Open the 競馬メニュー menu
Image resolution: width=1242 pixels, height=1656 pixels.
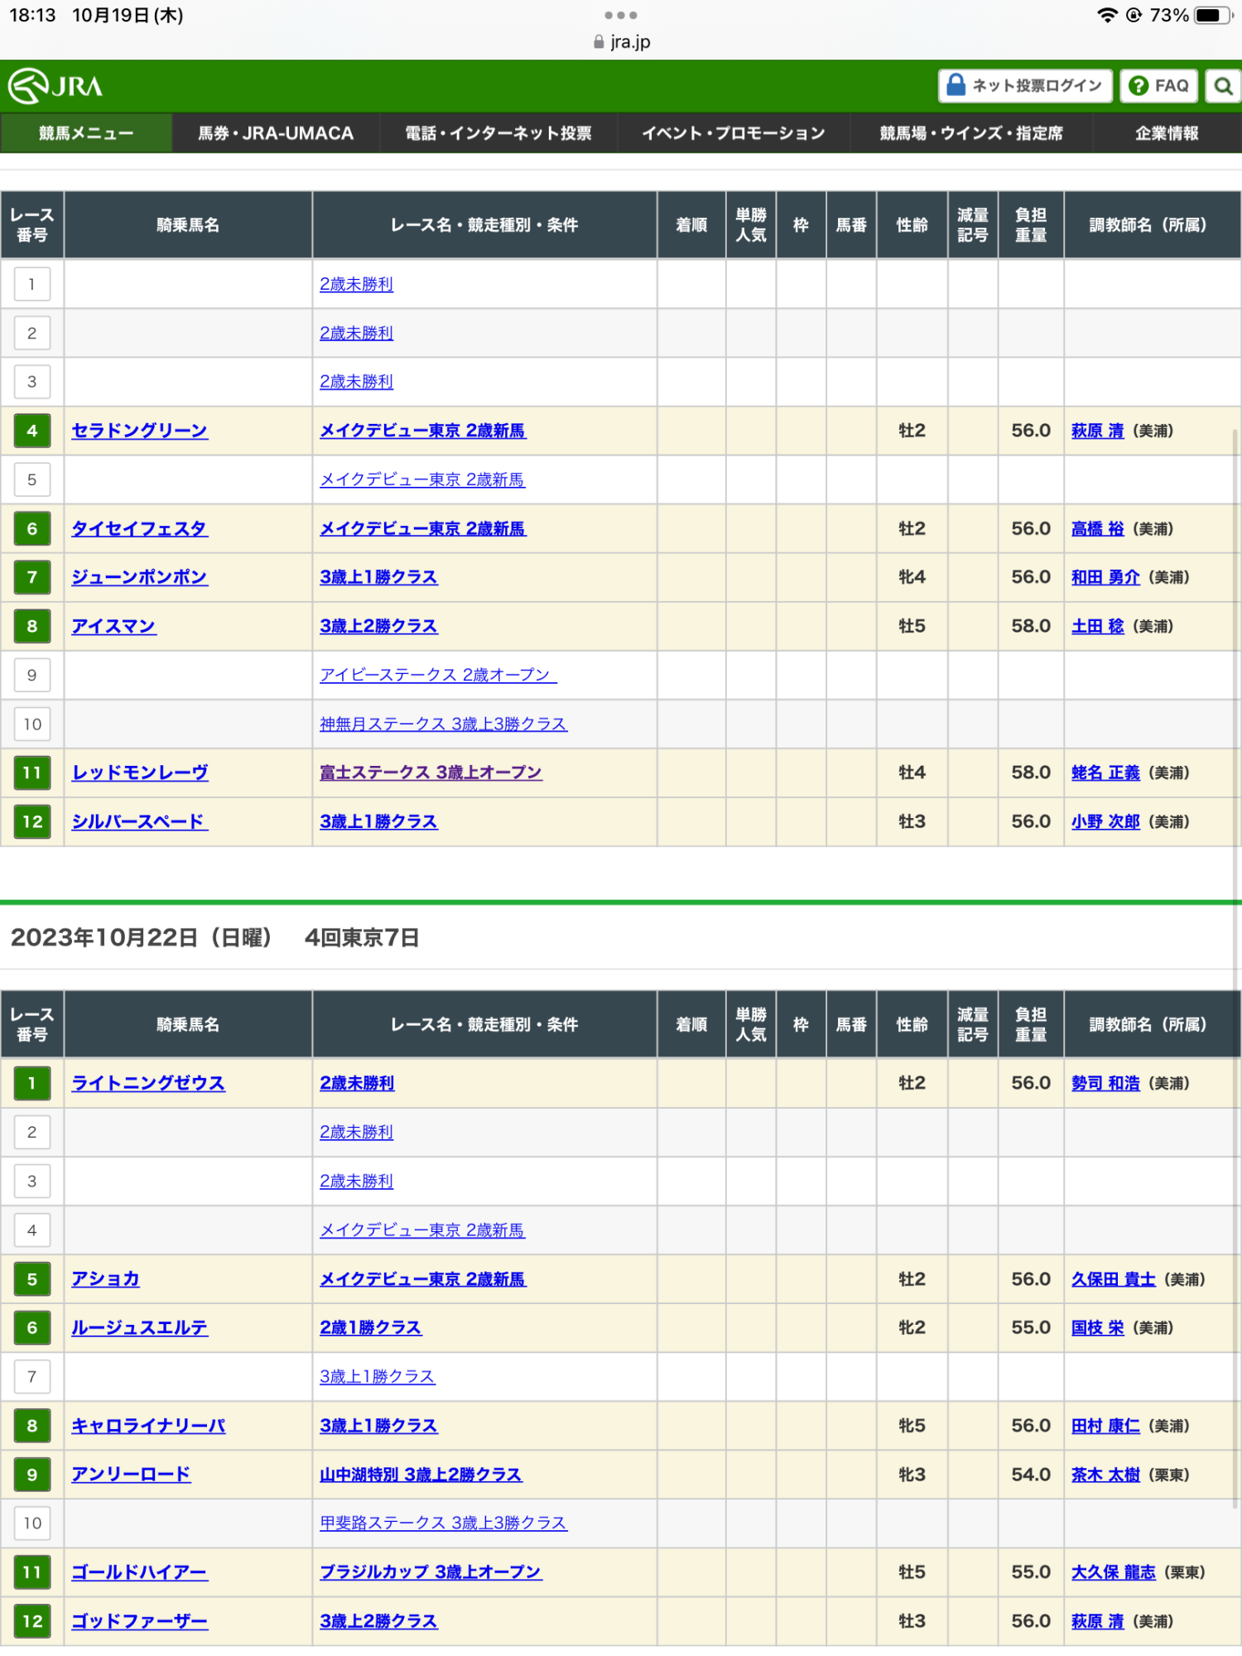click(x=86, y=133)
